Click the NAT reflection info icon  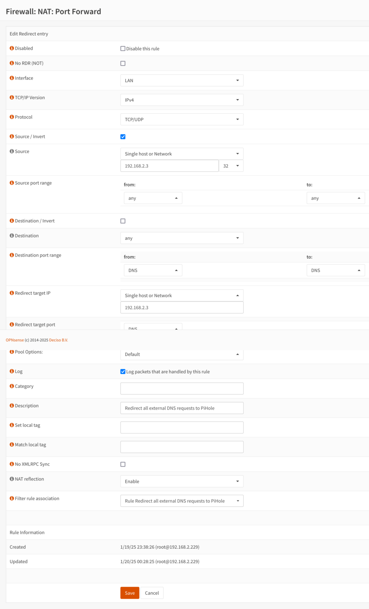pos(11,479)
